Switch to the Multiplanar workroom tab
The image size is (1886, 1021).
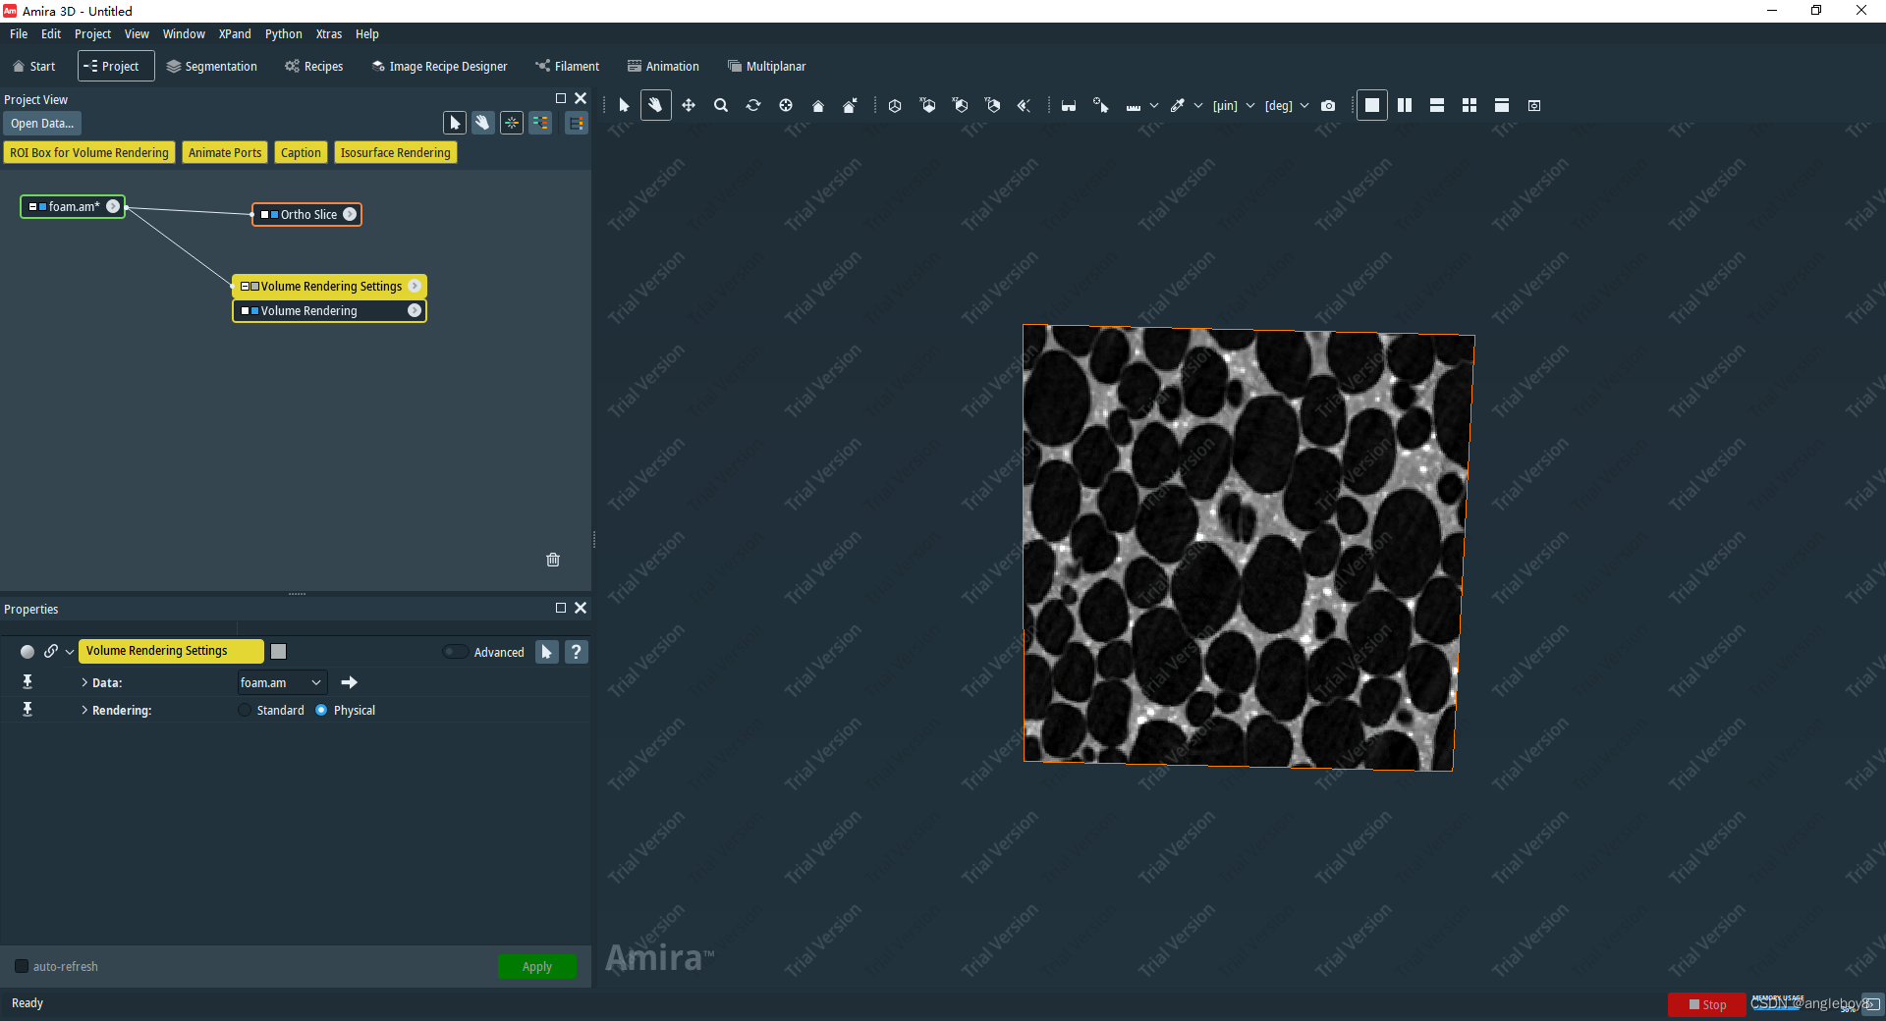(766, 66)
